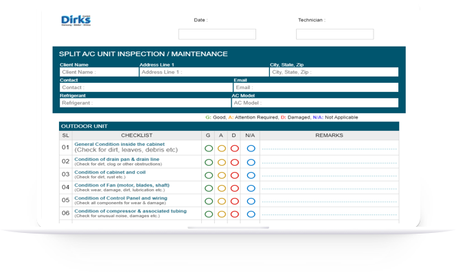Rate compressor row 06 as Attention Required
The height and width of the screenshot is (272, 456).
coord(222,214)
